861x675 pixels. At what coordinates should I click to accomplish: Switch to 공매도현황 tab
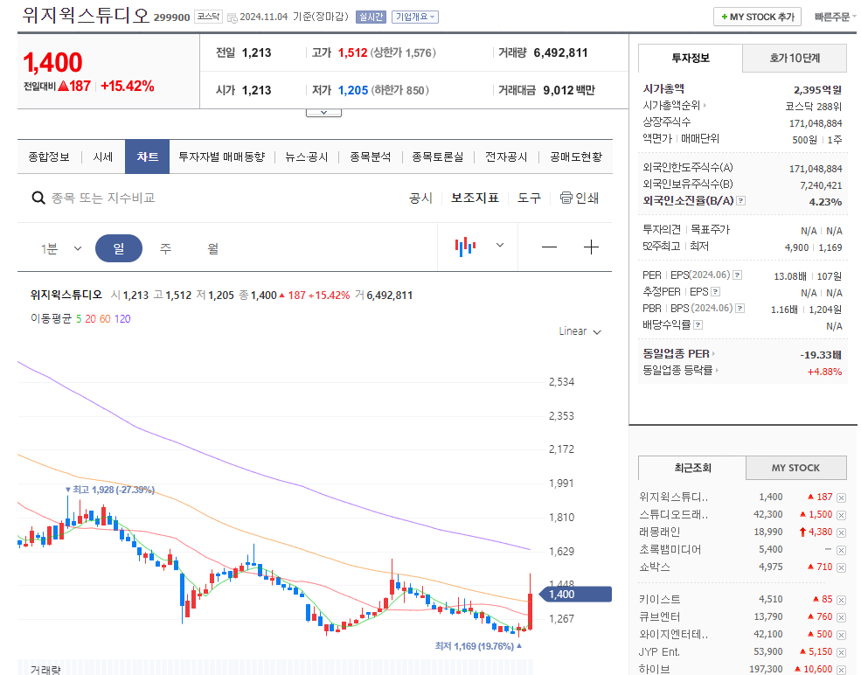point(576,157)
